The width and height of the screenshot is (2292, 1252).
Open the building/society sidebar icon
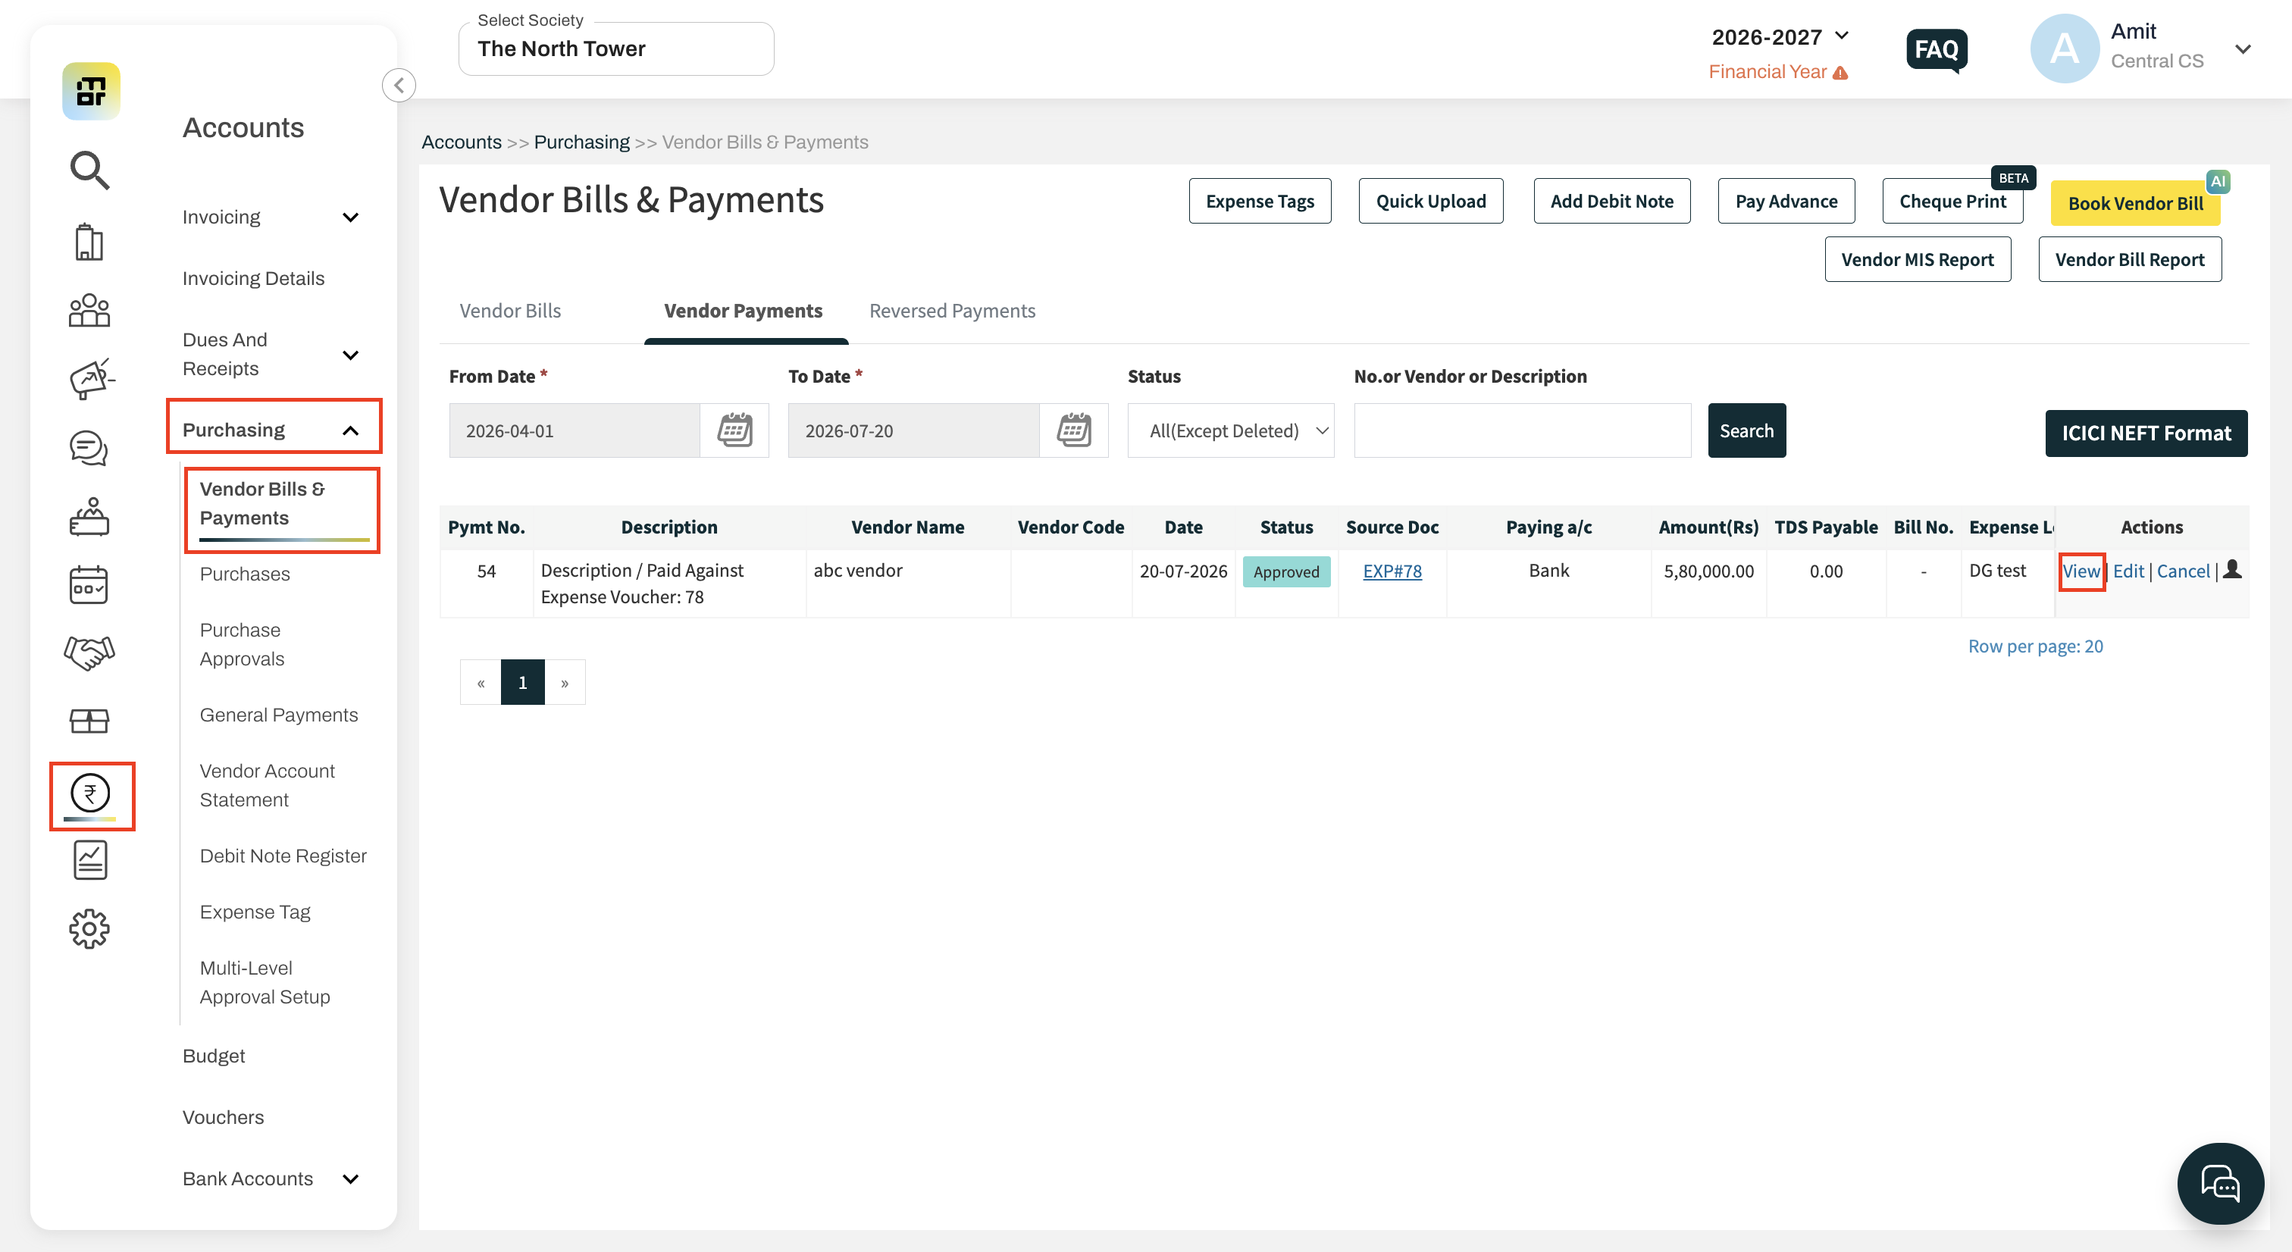coord(89,241)
